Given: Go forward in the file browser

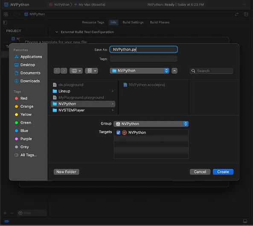Looking at the screenshot, I should [x=64, y=71].
